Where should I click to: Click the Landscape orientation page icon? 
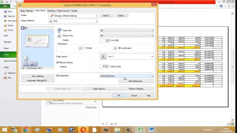tap(115, 48)
